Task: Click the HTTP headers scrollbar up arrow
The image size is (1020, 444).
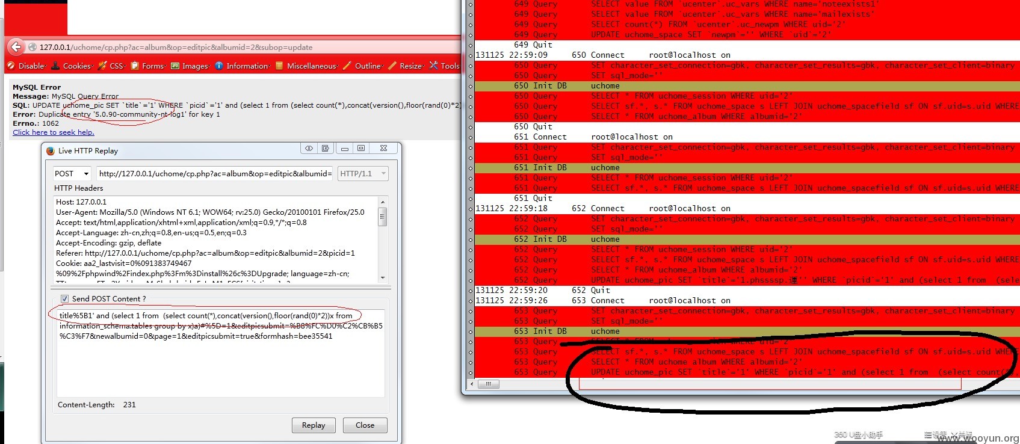Action: (x=383, y=202)
